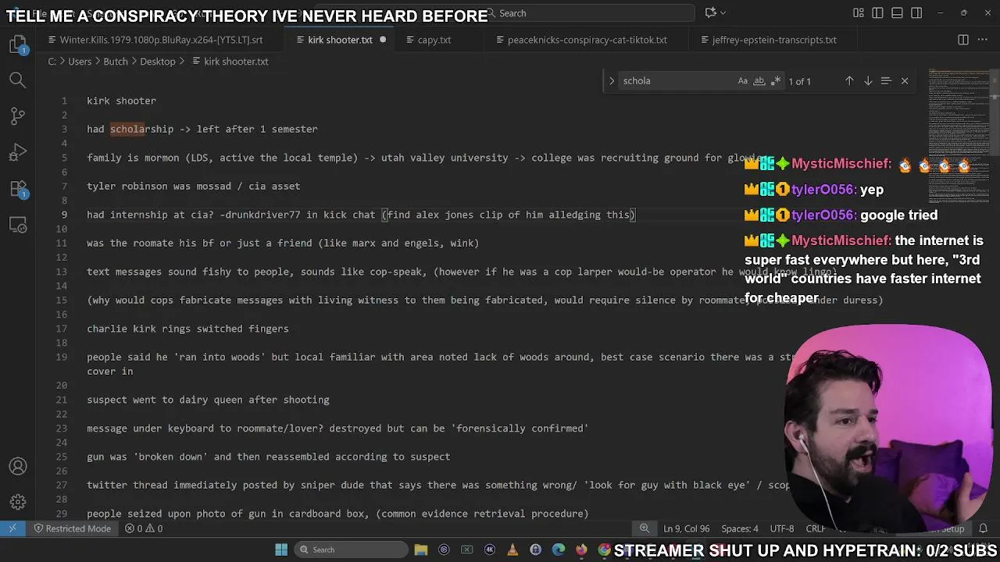
Task: Toggle Find in Selection option
Action: point(886,80)
